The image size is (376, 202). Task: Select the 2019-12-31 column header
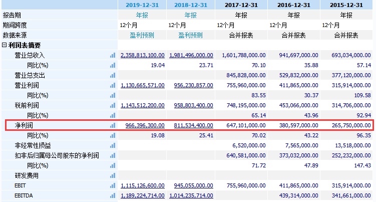142,5
